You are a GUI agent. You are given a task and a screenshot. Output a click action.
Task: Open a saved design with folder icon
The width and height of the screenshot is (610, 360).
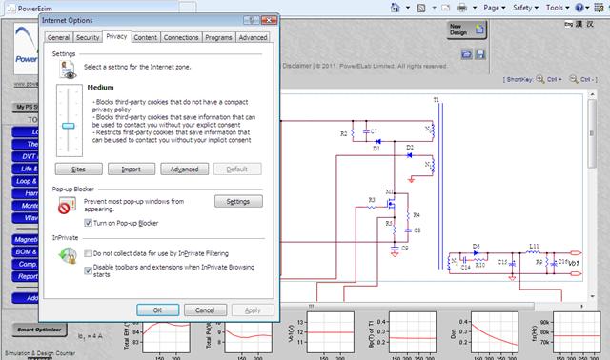tap(466, 54)
